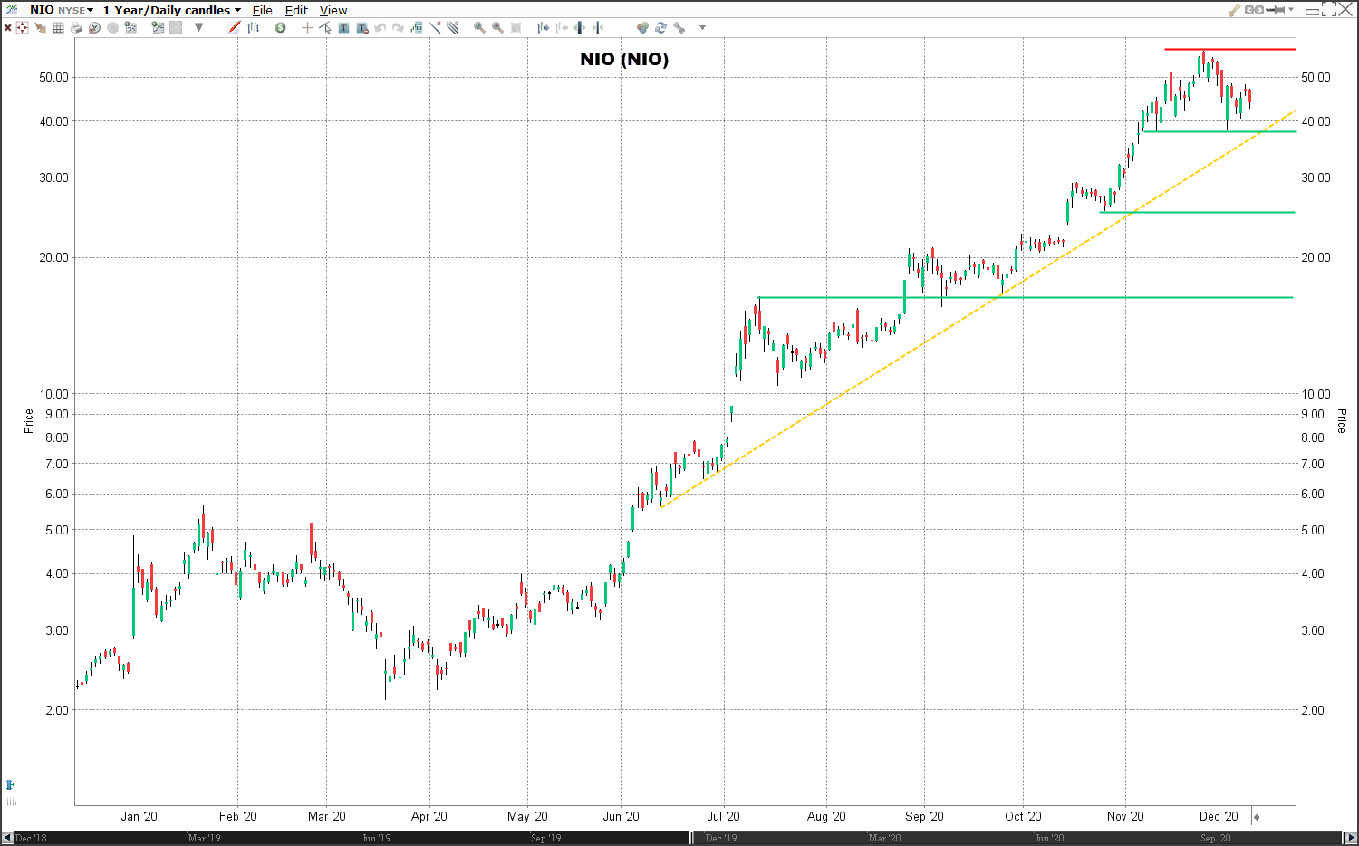Viewport: 1359px width, 846px height.
Task: Select the red resistance line near 58
Action: (x=1229, y=49)
